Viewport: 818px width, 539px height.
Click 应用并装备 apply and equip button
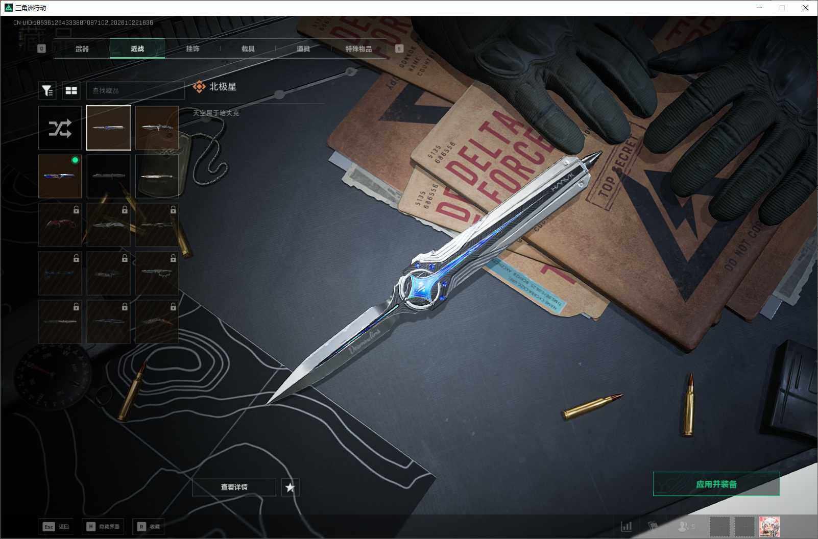716,484
